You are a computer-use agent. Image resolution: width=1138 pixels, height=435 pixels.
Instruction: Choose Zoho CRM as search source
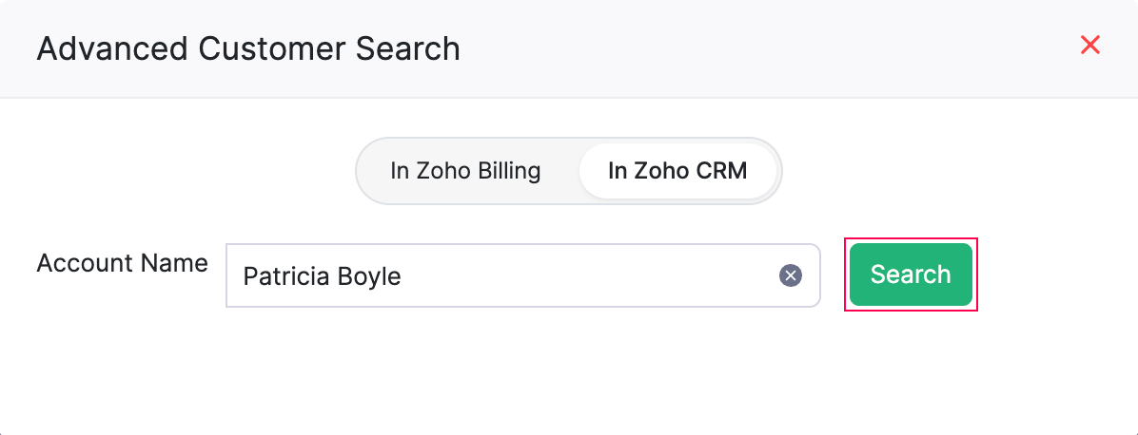677,171
